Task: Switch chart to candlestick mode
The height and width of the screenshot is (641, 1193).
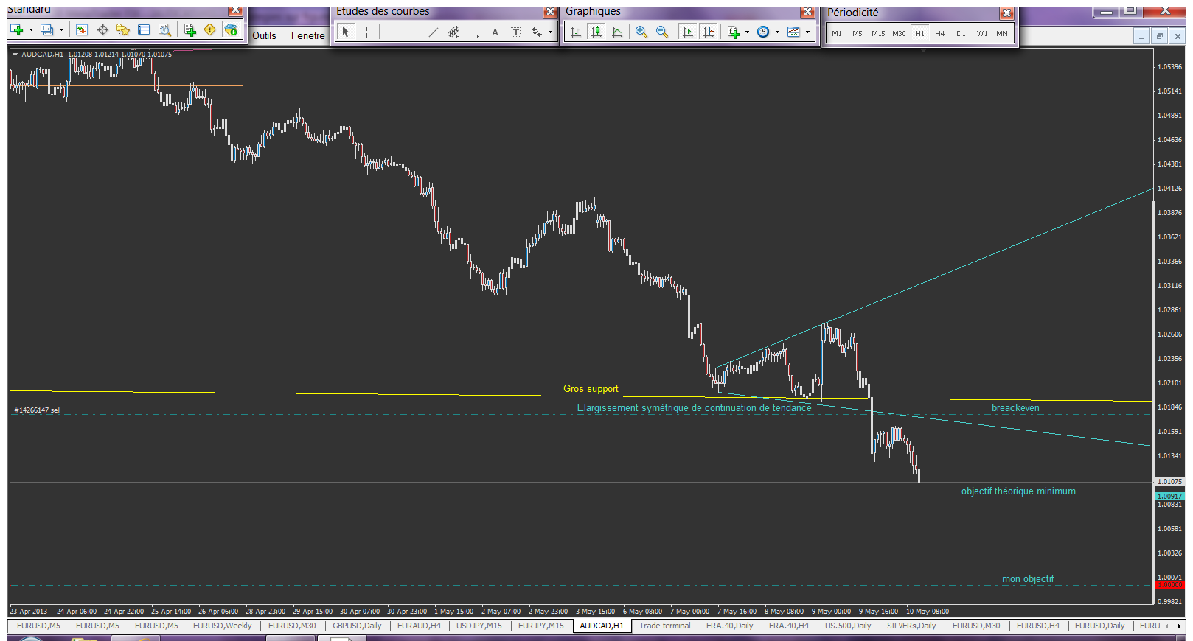Action: (596, 32)
